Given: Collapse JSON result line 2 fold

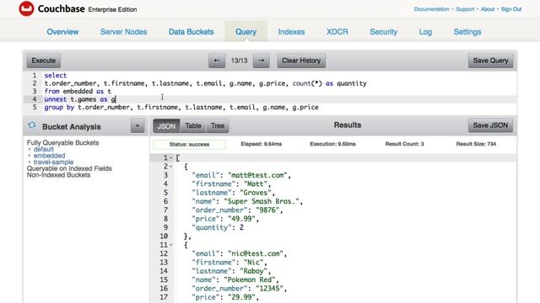Looking at the screenshot, I should (171, 167).
